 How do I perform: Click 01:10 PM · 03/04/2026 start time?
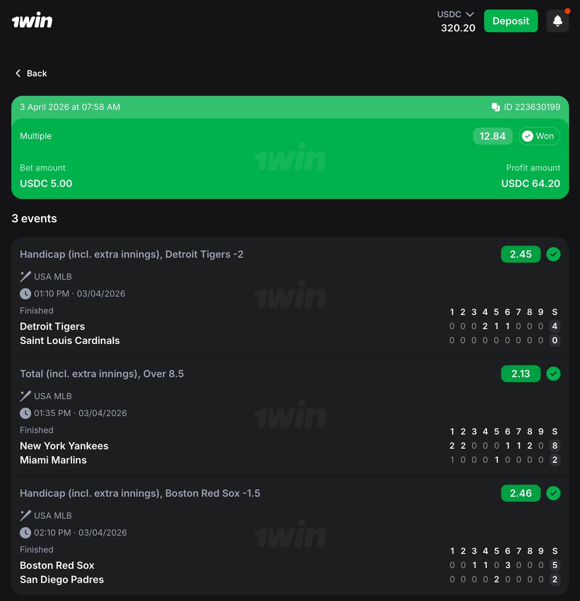80,293
